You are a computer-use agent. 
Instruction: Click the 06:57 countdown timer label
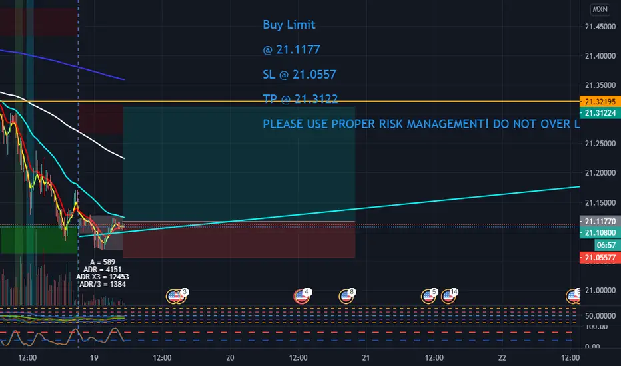tap(608, 245)
